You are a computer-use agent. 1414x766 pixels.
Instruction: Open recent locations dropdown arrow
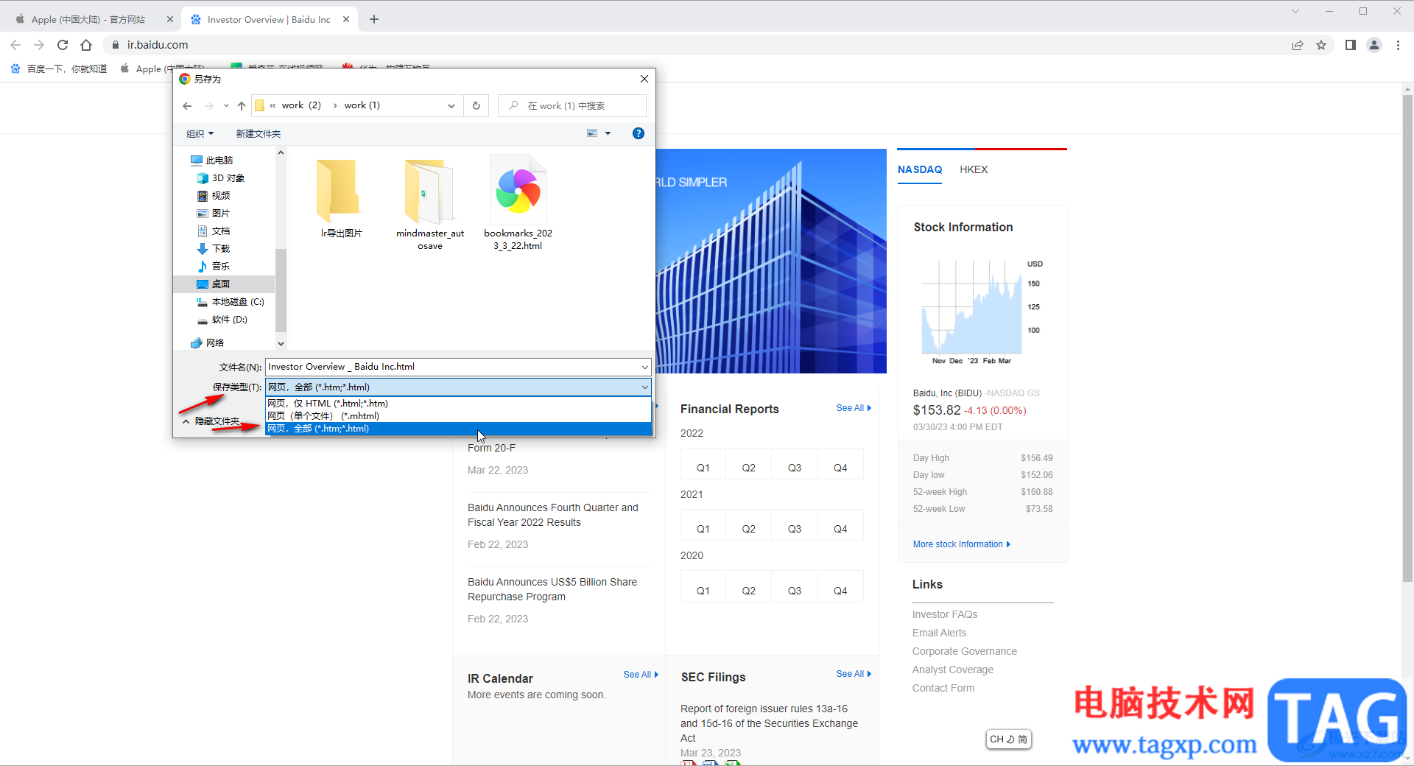tap(226, 106)
